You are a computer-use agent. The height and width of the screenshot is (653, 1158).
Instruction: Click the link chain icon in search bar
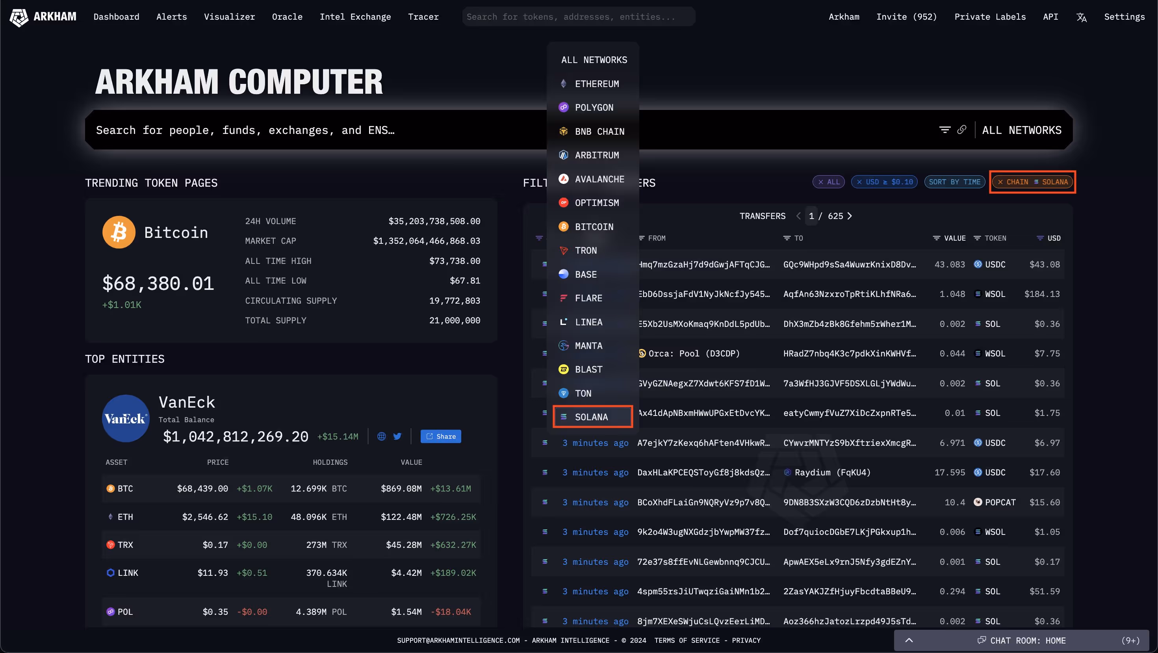pyautogui.click(x=961, y=130)
